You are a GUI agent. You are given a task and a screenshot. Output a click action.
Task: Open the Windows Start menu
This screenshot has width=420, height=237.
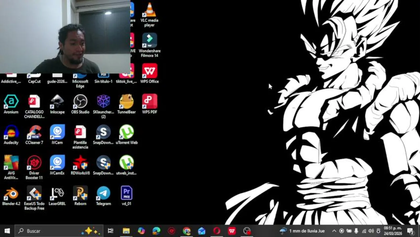(7, 231)
